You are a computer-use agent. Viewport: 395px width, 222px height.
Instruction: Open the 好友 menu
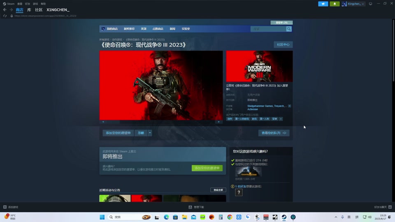coord(28,4)
